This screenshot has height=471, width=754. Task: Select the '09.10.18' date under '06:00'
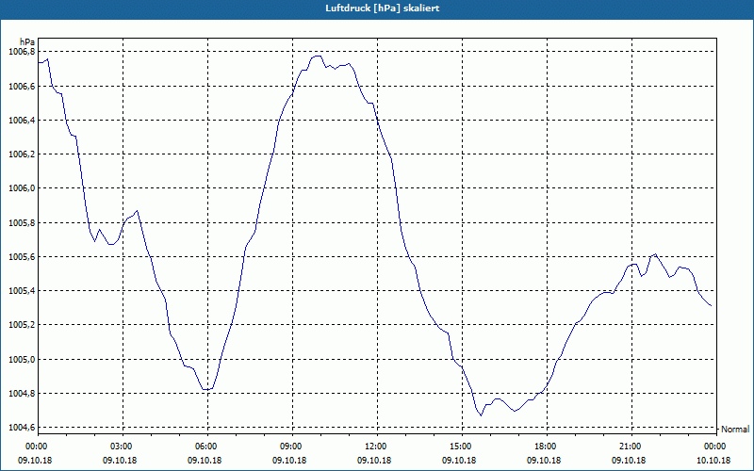[205, 461]
